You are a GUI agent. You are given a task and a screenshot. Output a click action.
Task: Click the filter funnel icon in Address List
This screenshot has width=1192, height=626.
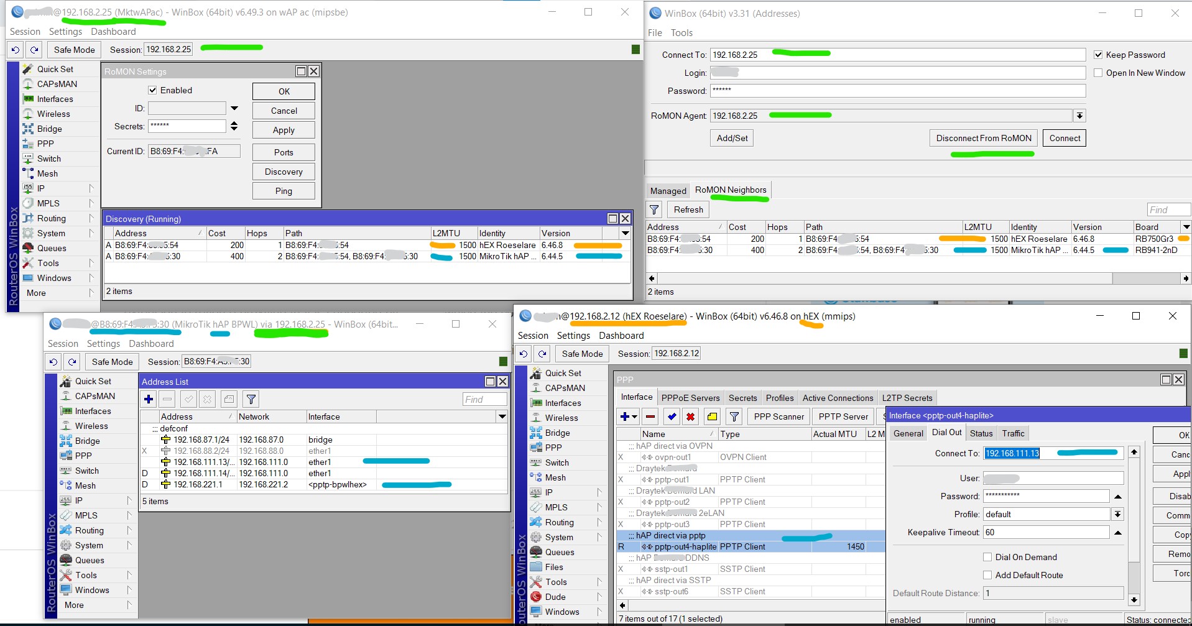pyautogui.click(x=251, y=399)
